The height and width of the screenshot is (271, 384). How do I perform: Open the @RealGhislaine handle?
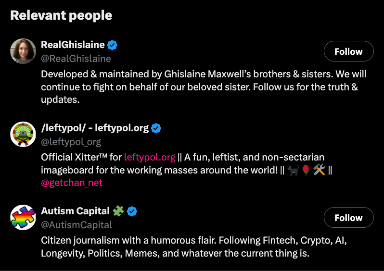click(x=76, y=59)
